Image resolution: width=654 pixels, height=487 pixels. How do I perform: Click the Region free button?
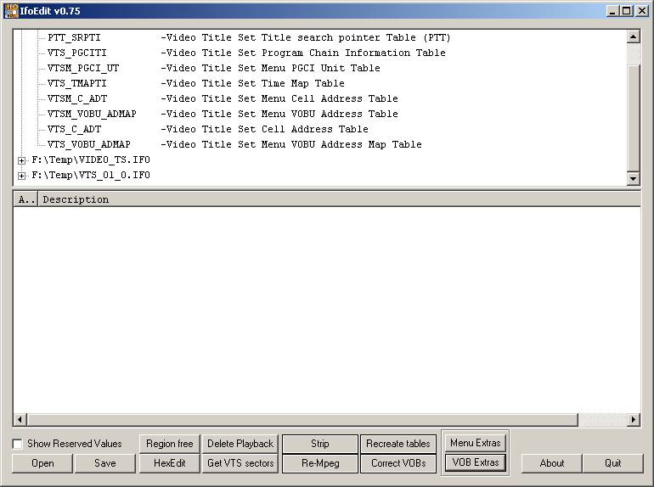(169, 444)
